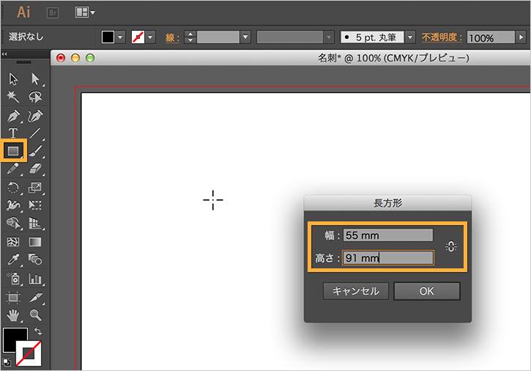Select the Curvature pen tool

(x=35, y=116)
